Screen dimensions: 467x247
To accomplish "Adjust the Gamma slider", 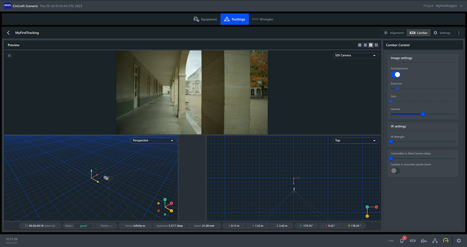I will click(x=423, y=114).
